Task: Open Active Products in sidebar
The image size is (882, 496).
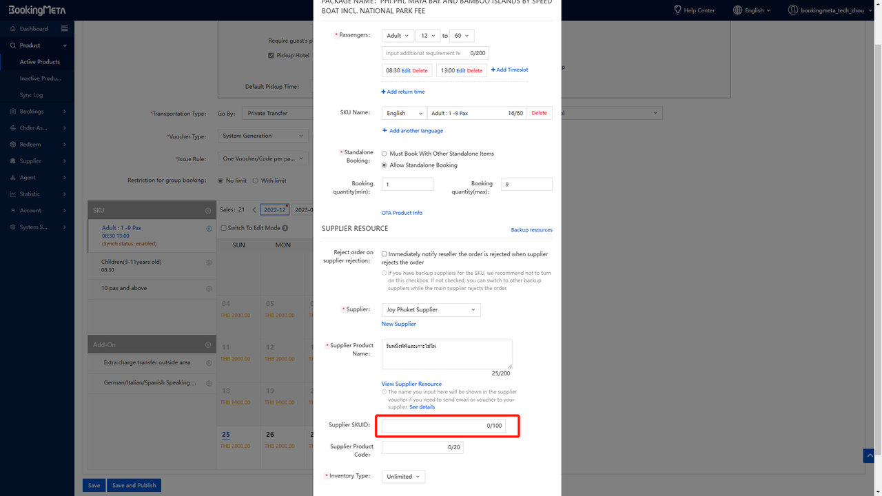Action: (39, 62)
